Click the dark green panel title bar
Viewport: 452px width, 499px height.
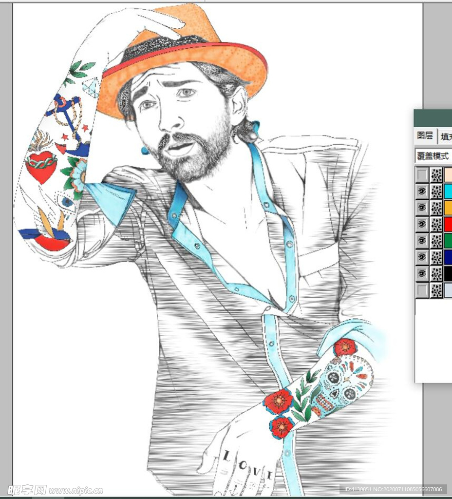pos(433,118)
